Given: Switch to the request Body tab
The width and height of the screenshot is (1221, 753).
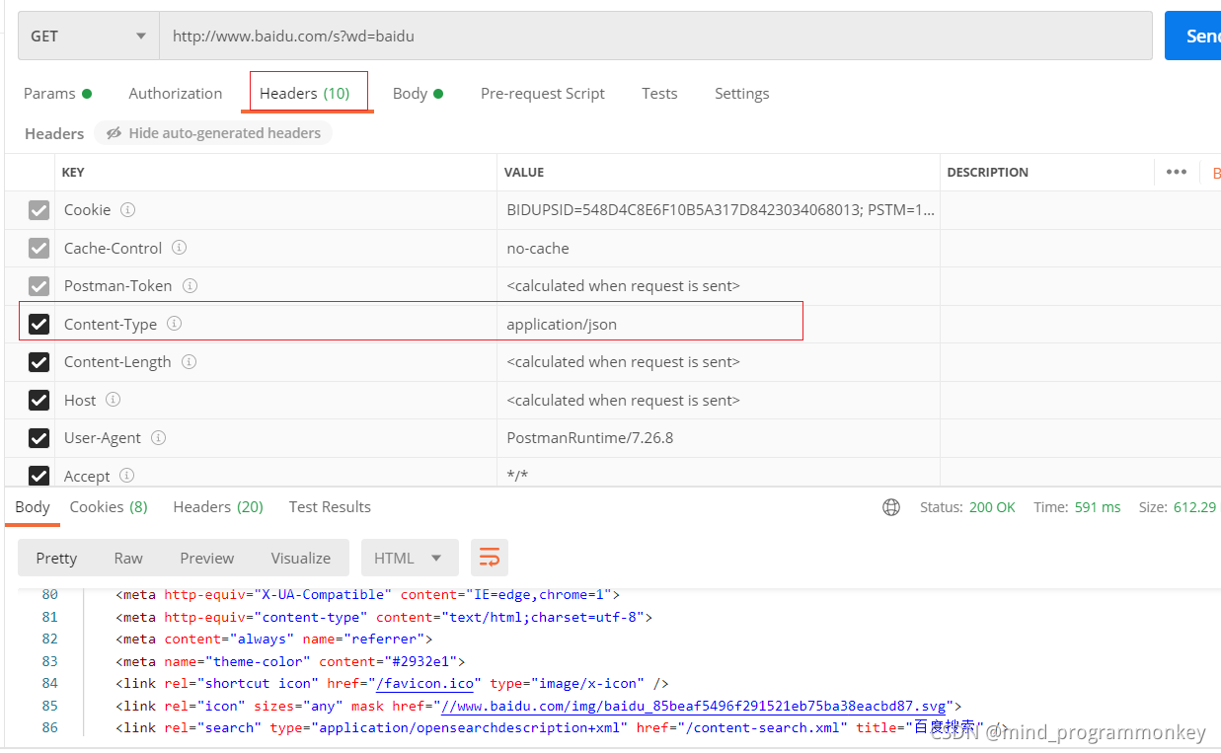Looking at the screenshot, I should point(418,94).
